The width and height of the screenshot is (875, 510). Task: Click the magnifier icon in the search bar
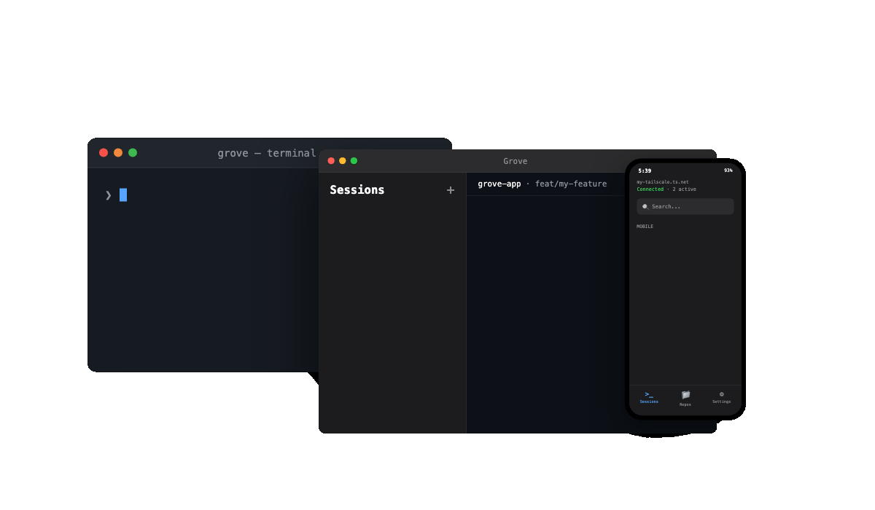pyautogui.click(x=645, y=206)
